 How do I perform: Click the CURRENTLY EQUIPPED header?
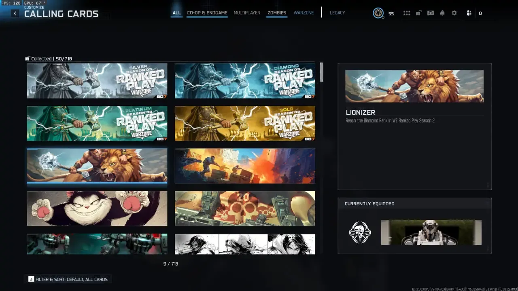369,204
